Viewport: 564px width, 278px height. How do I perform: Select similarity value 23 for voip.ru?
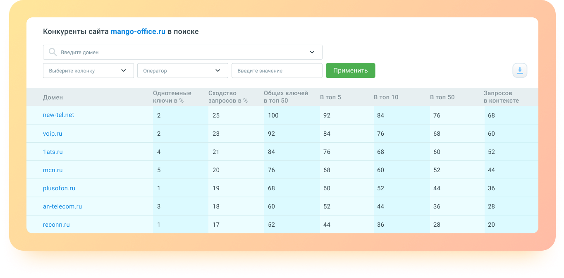[216, 134]
